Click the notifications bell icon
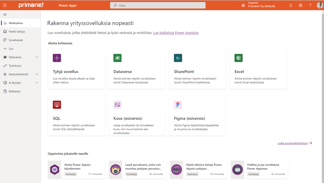This screenshot has height=183, width=324. click(x=291, y=5)
